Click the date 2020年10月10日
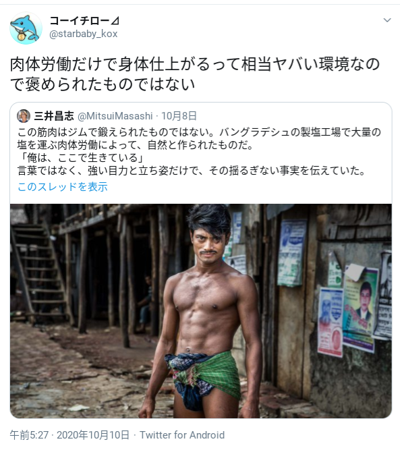The height and width of the screenshot is (450, 400). tap(93, 435)
